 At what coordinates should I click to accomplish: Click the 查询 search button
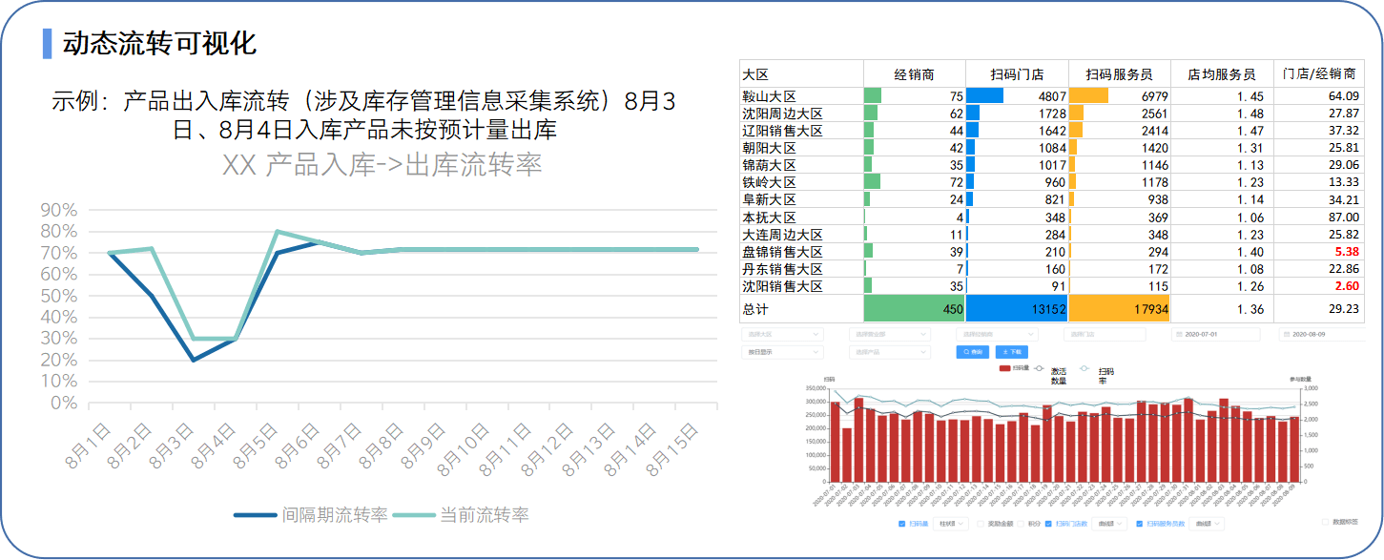tap(971, 352)
